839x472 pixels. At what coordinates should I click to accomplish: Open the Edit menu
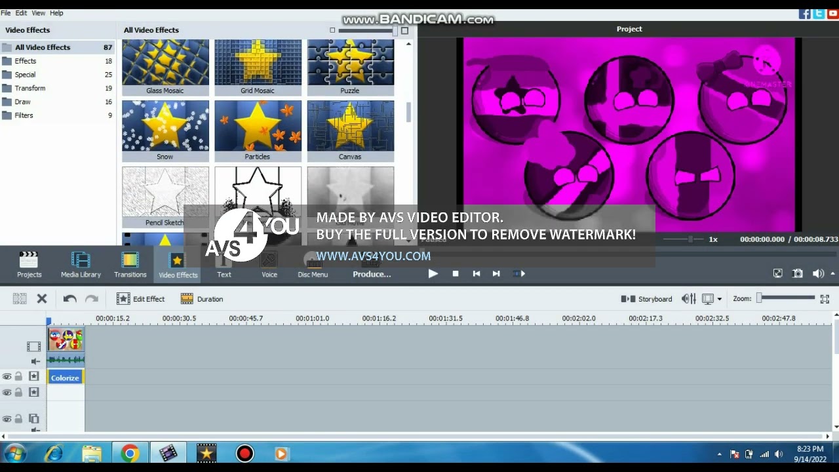click(21, 13)
